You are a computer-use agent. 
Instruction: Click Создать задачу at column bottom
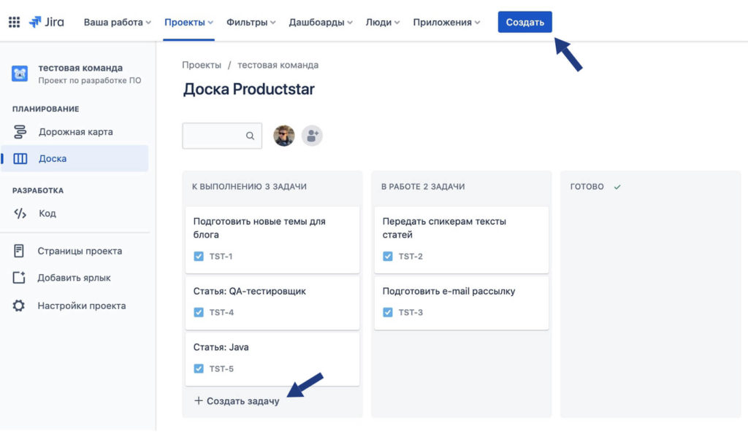click(237, 401)
